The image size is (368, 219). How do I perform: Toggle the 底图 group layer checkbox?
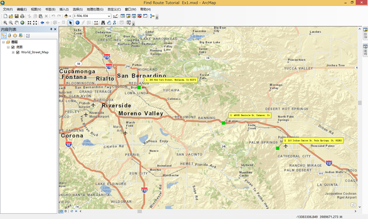(13, 47)
